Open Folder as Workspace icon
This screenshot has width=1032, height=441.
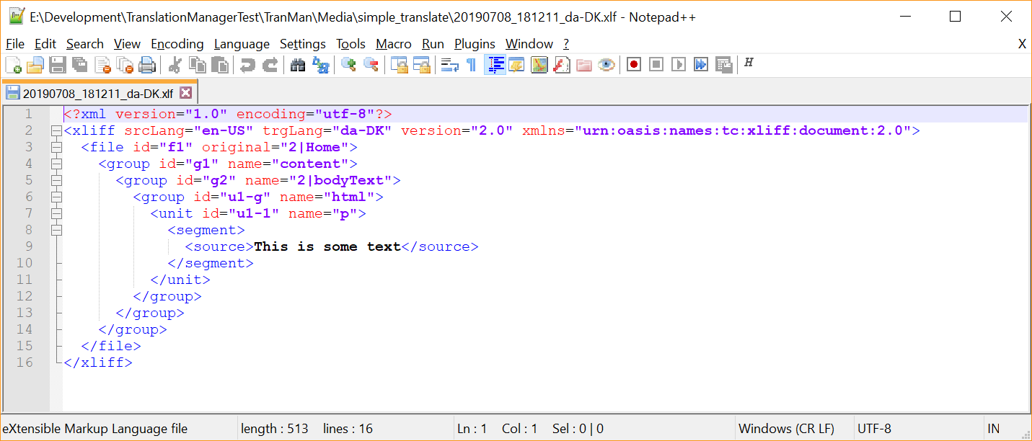click(x=584, y=65)
